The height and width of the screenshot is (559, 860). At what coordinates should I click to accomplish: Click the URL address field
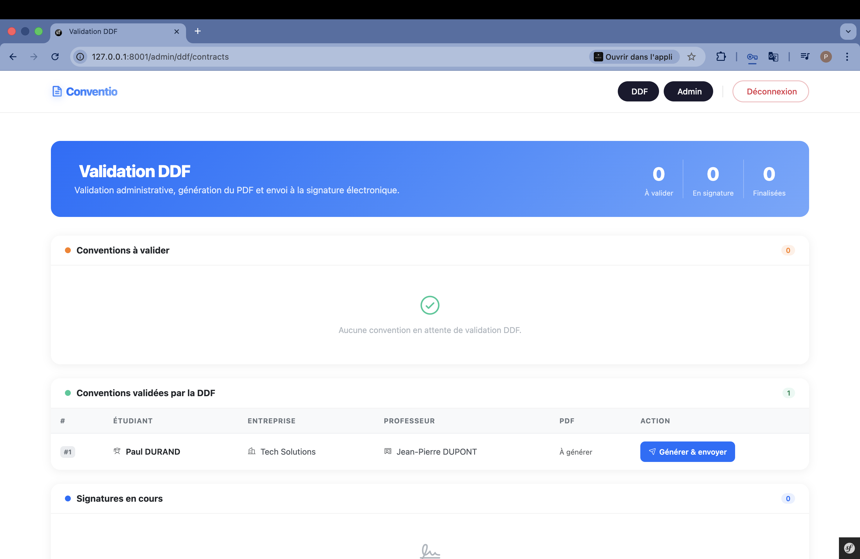coord(325,57)
